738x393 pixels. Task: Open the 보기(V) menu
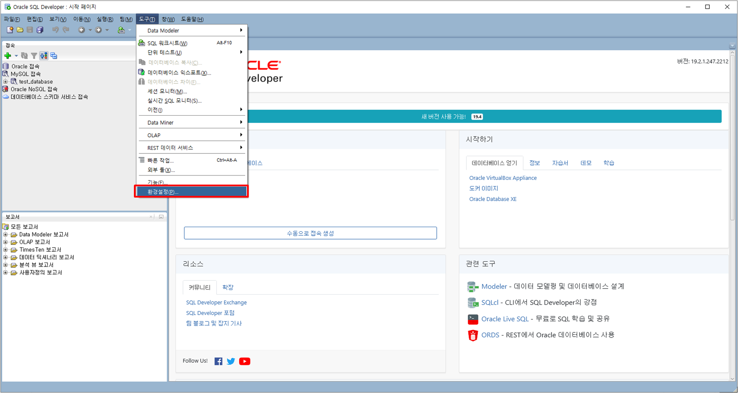pos(58,19)
